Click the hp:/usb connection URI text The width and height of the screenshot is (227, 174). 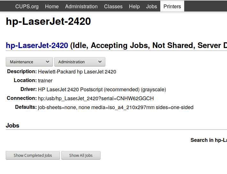point(96,98)
